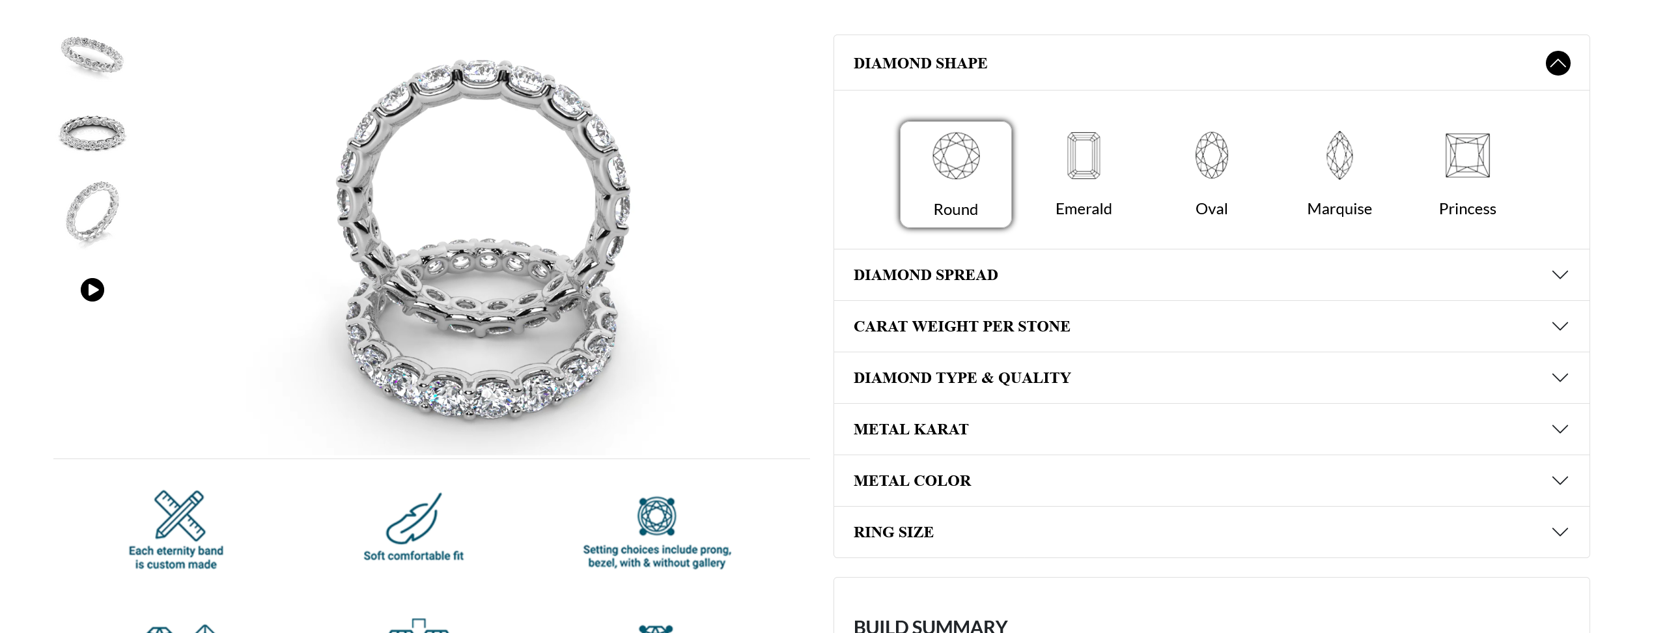Collapse the Diamond Shape section arrow

coord(1558,63)
